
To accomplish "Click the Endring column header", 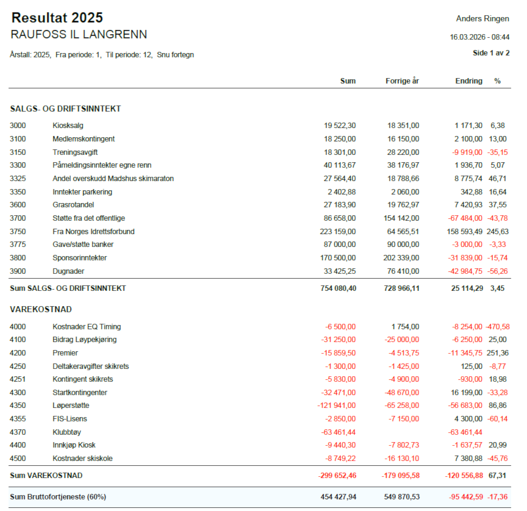I will 468,81.
